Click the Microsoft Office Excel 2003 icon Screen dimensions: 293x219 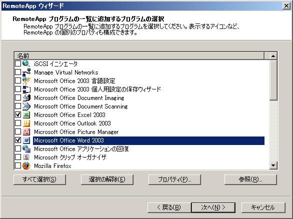[26, 115]
